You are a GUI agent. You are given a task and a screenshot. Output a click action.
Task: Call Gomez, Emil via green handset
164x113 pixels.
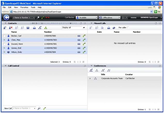[84, 48]
